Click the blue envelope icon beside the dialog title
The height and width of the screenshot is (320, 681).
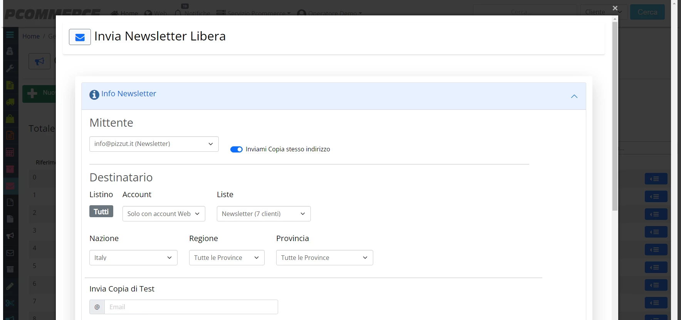(x=80, y=37)
